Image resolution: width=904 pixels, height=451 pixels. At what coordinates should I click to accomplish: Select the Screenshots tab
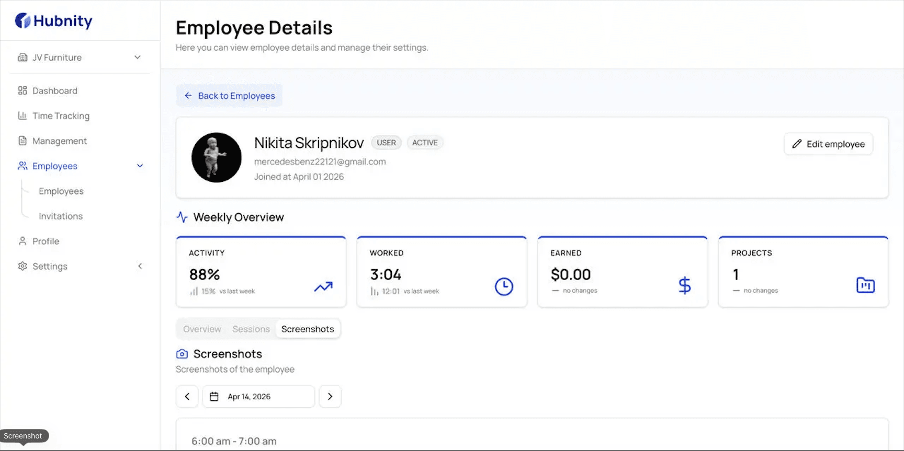pos(308,329)
